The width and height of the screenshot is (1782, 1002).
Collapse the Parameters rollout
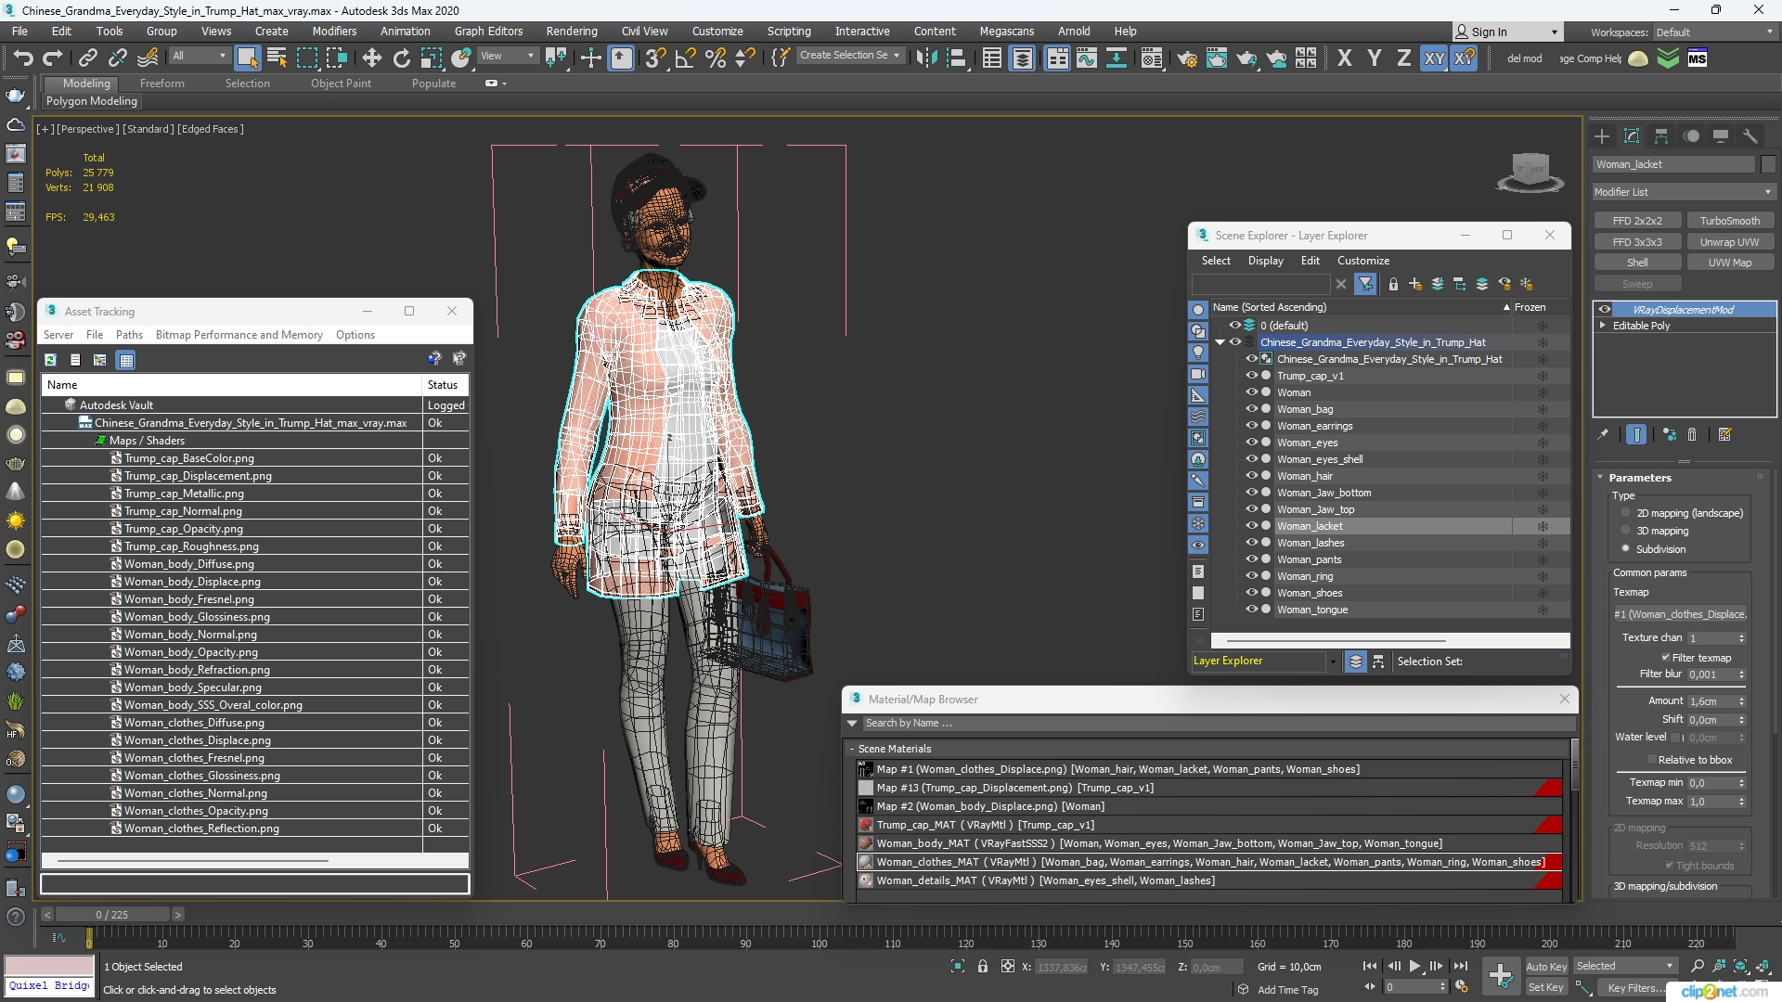tap(1600, 478)
